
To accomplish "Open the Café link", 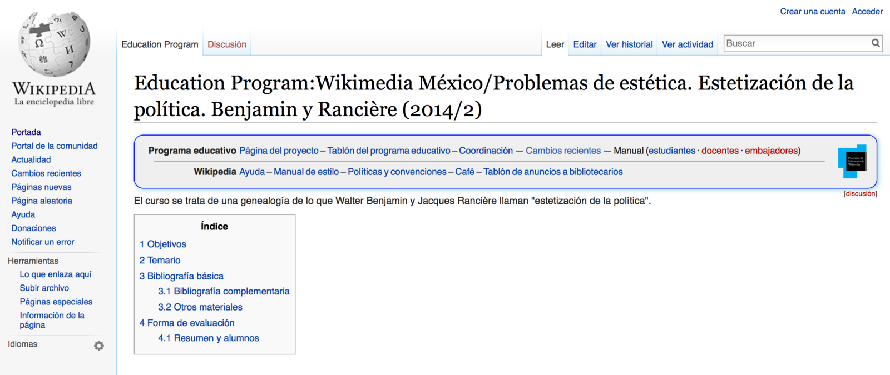I will 465,172.
